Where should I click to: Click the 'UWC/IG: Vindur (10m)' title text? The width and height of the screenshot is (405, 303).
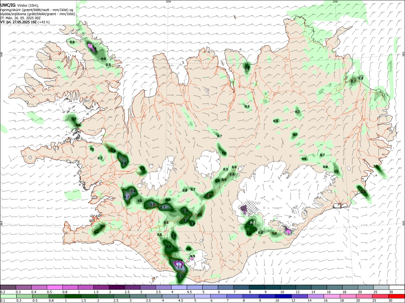point(19,5)
